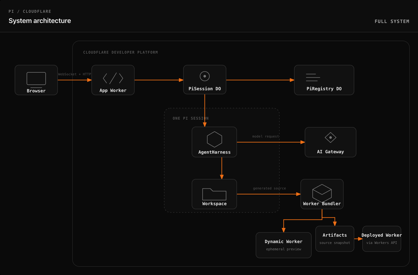
Task: Click the AgentHarness hexagon icon
Action: [214, 139]
